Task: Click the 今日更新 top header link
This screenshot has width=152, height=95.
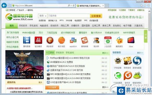Action: click(122, 10)
